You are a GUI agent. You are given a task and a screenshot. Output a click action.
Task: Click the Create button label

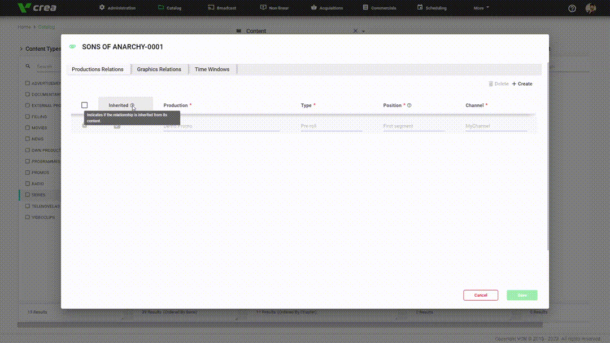point(525,84)
